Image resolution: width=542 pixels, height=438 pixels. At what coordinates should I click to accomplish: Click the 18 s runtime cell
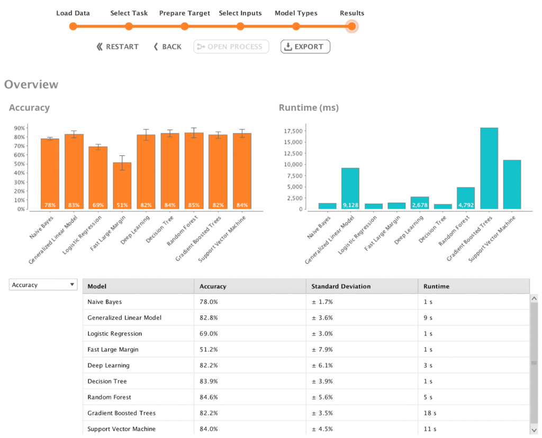click(474, 413)
